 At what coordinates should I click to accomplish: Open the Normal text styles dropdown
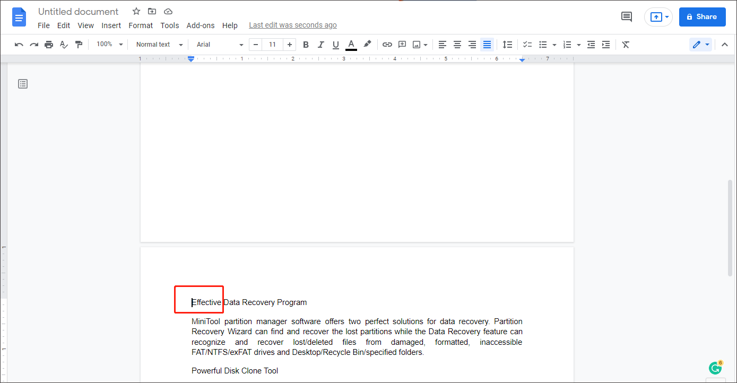click(x=158, y=45)
